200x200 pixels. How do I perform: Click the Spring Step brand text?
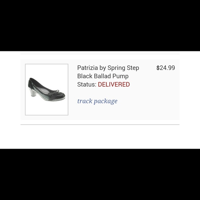pos(123,68)
